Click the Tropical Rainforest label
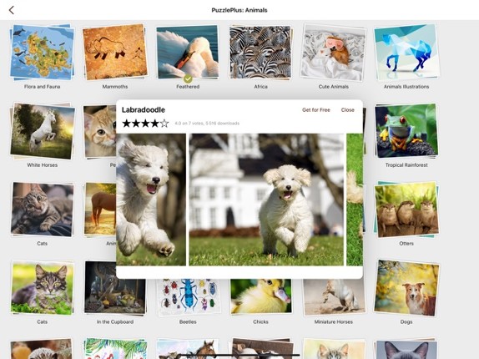The image size is (479, 359). tap(406, 165)
